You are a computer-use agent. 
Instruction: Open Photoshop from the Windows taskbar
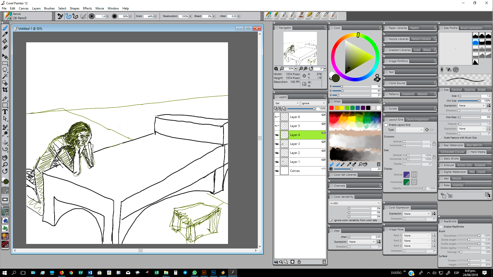[x=213, y=273]
